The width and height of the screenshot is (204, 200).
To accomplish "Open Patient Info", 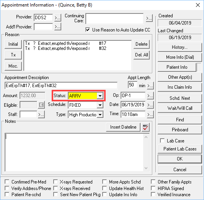I will point(177,67).
